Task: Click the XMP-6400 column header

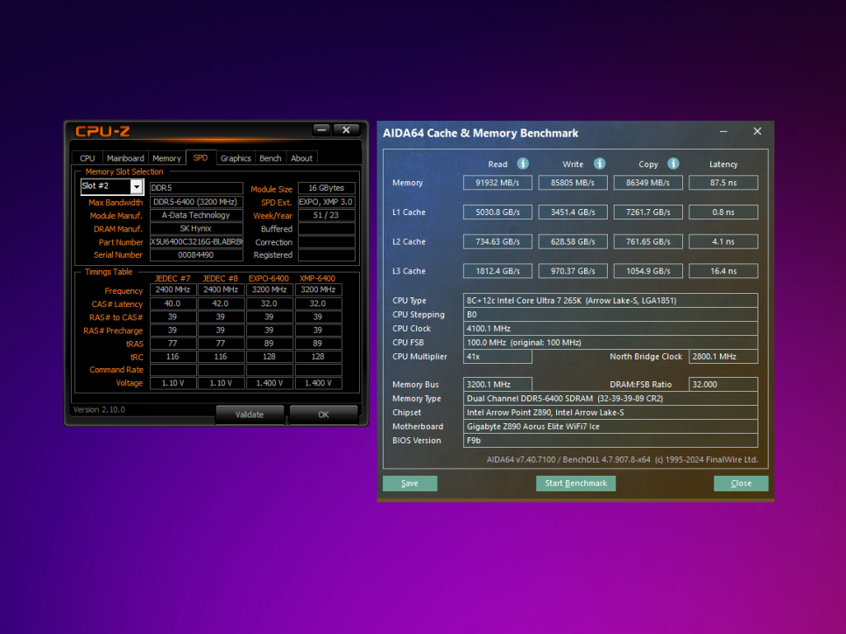Action: point(317,278)
